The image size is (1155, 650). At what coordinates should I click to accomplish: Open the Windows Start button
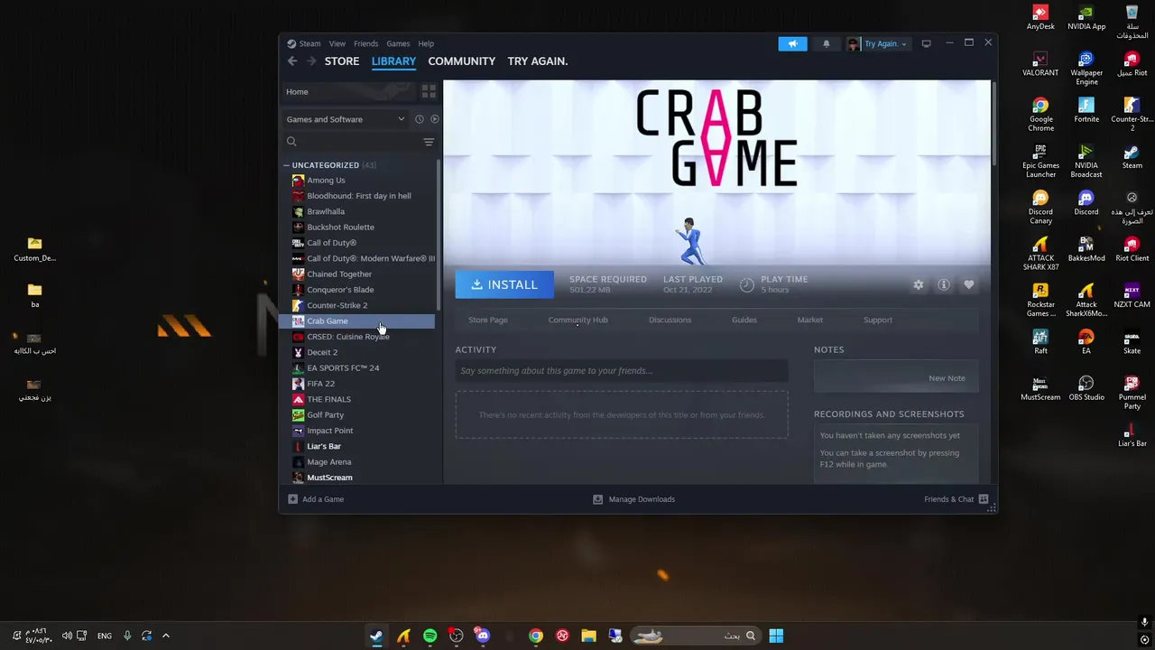pyautogui.click(x=776, y=636)
